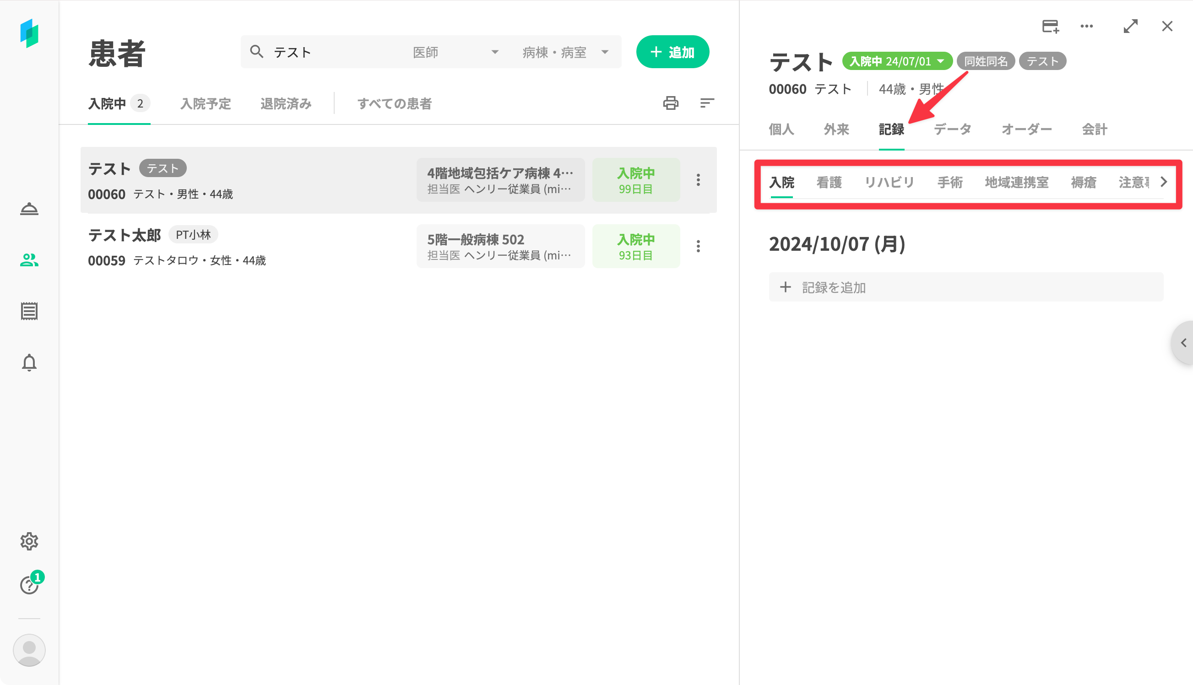1193x685 pixels.
Task: Open more options for テスト太郎 row
Action: click(699, 246)
